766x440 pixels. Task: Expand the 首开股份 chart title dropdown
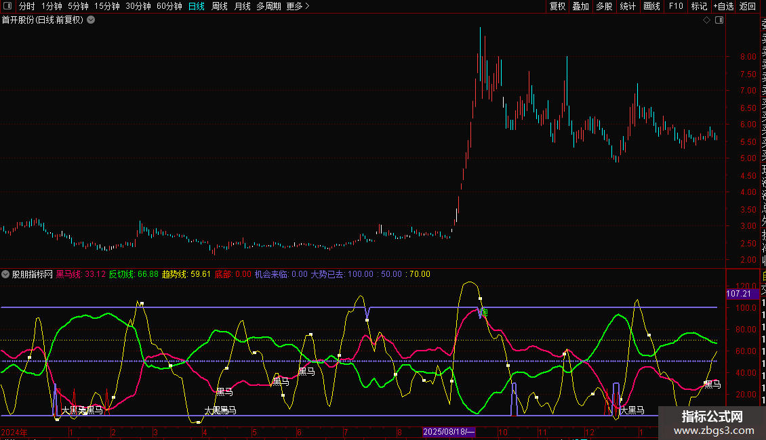pos(91,20)
